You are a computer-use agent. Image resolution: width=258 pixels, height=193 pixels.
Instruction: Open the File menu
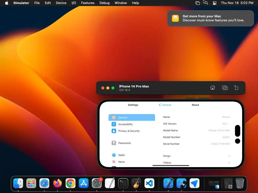click(x=37, y=3)
